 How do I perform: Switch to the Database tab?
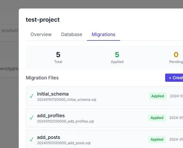coord(71,35)
